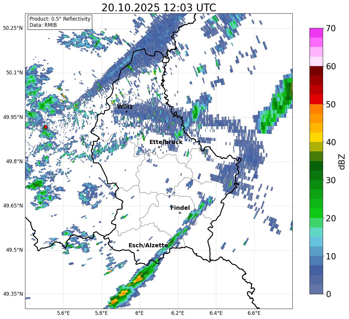Click the Esch/Alzette station cross marker
Screen dimensions: 349x319
pos(138,250)
